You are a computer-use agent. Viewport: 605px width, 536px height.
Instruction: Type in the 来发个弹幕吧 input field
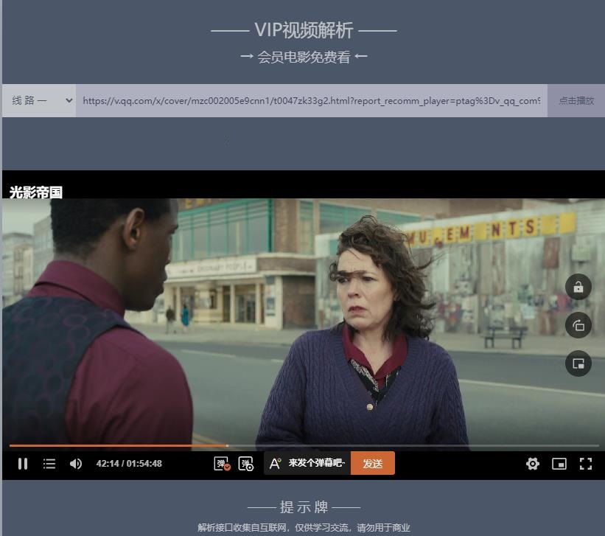317,463
